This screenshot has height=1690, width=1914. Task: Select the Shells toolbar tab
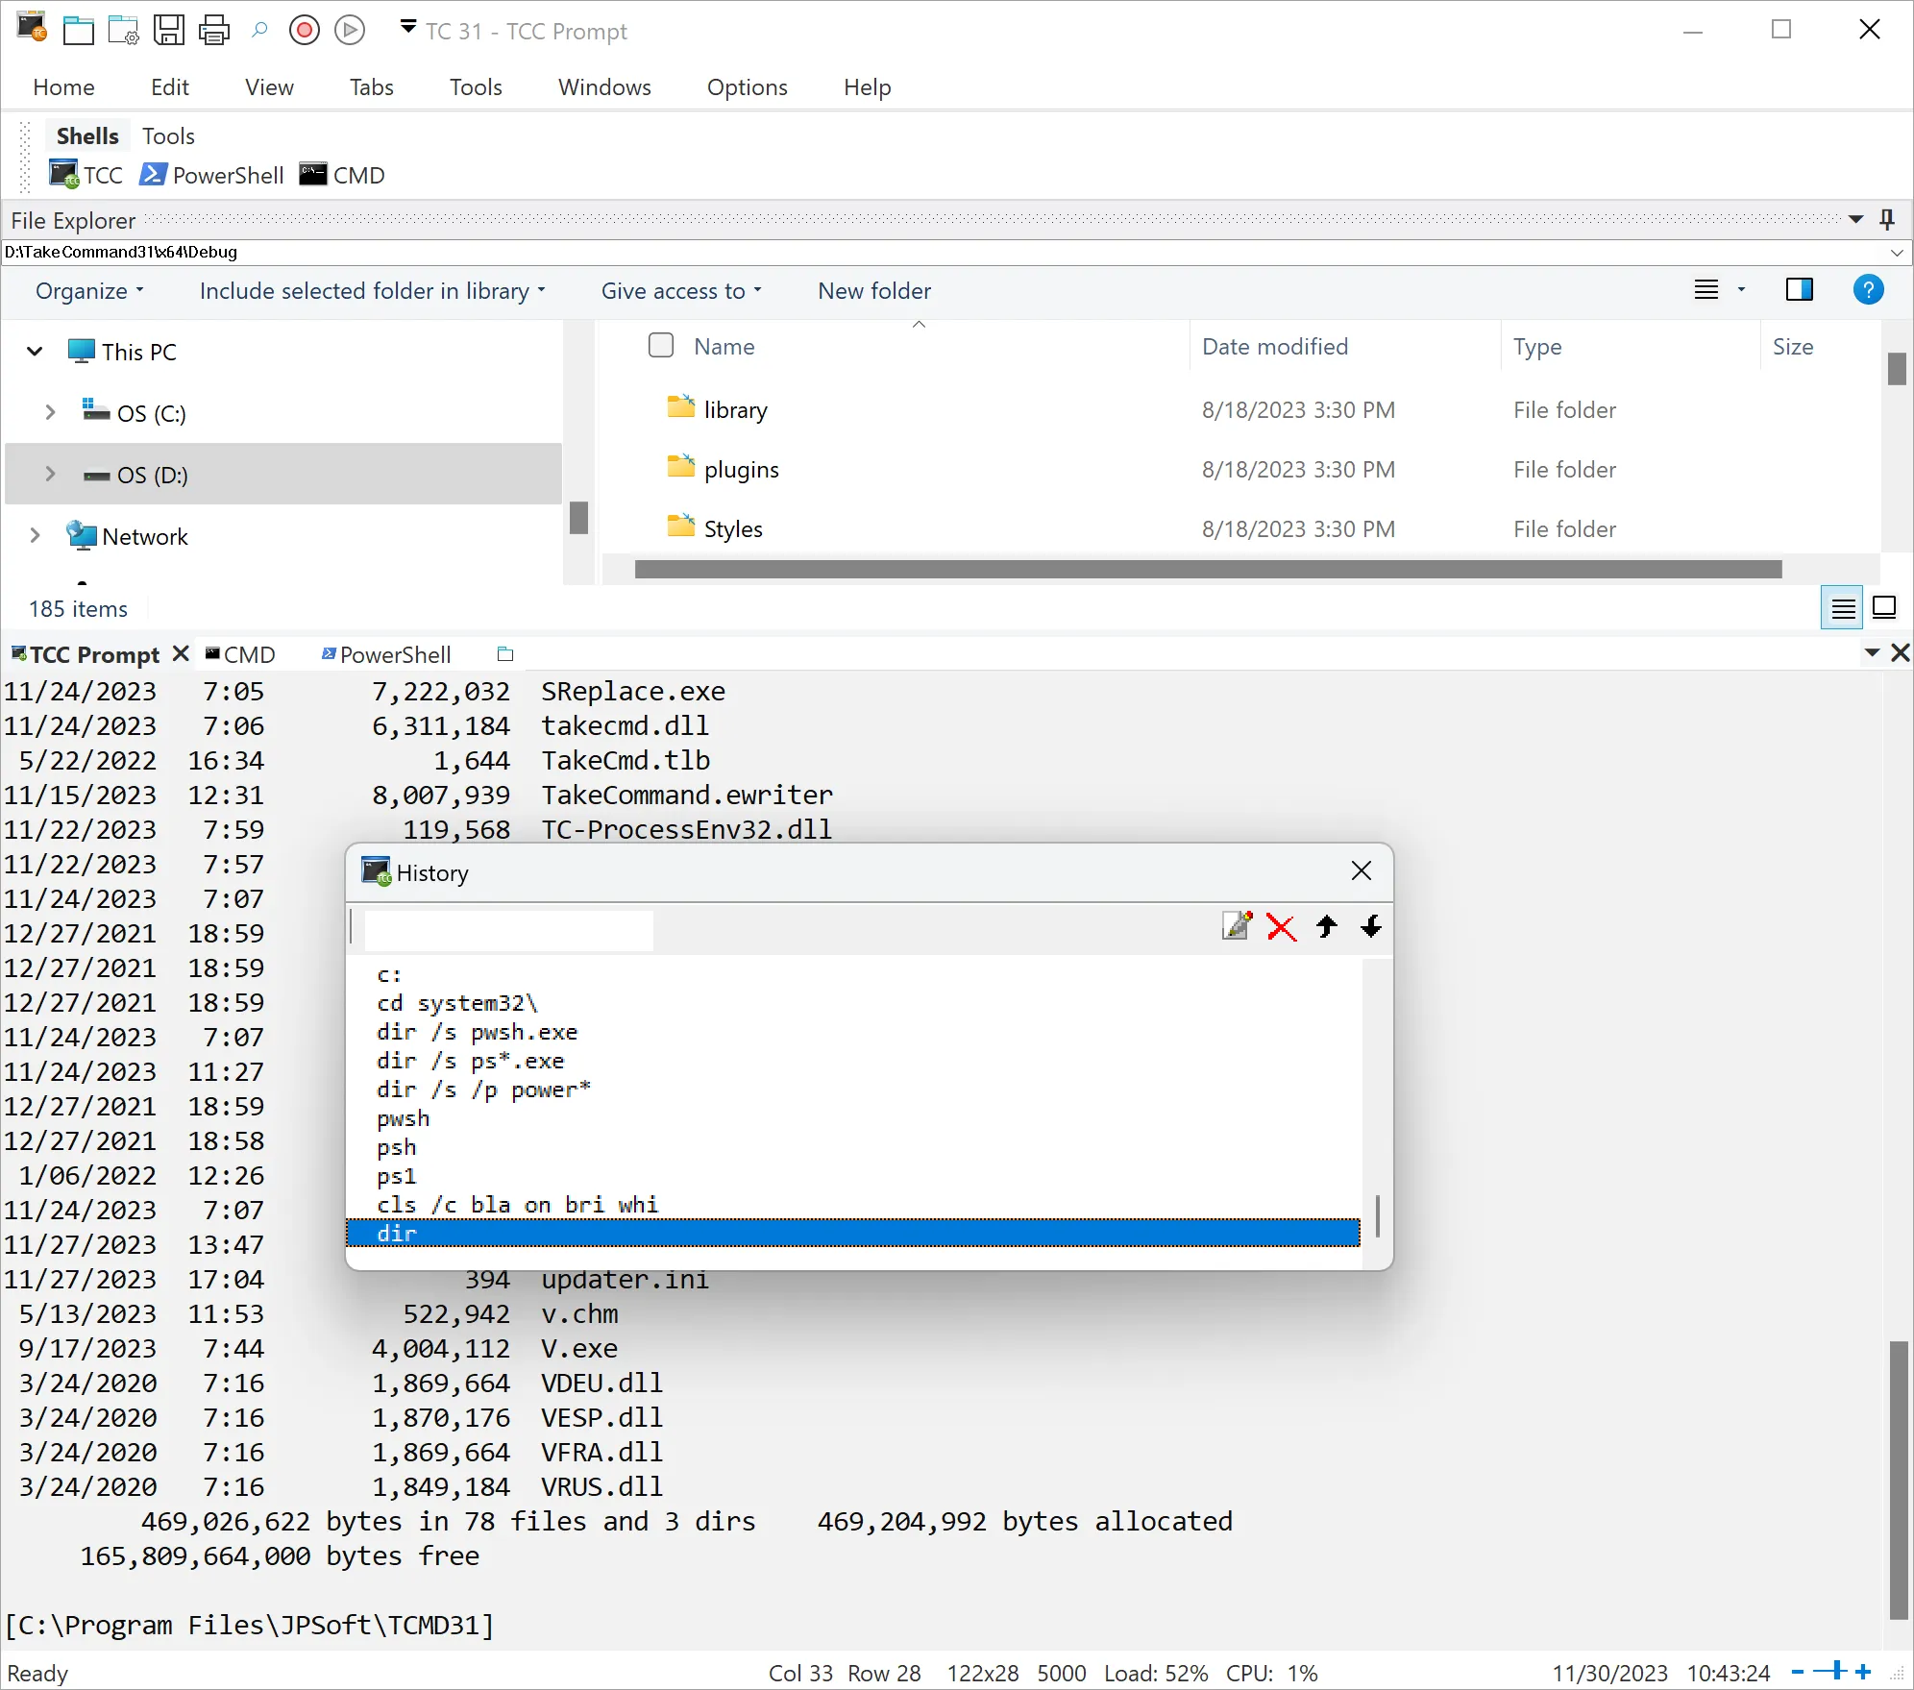tap(87, 136)
